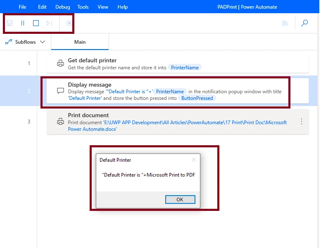Click PrinterName variable in Display message
The height and width of the screenshot is (248, 321).
click(170, 92)
